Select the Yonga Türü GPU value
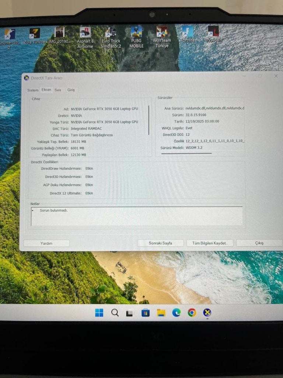The image size is (283, 378). 104,122
